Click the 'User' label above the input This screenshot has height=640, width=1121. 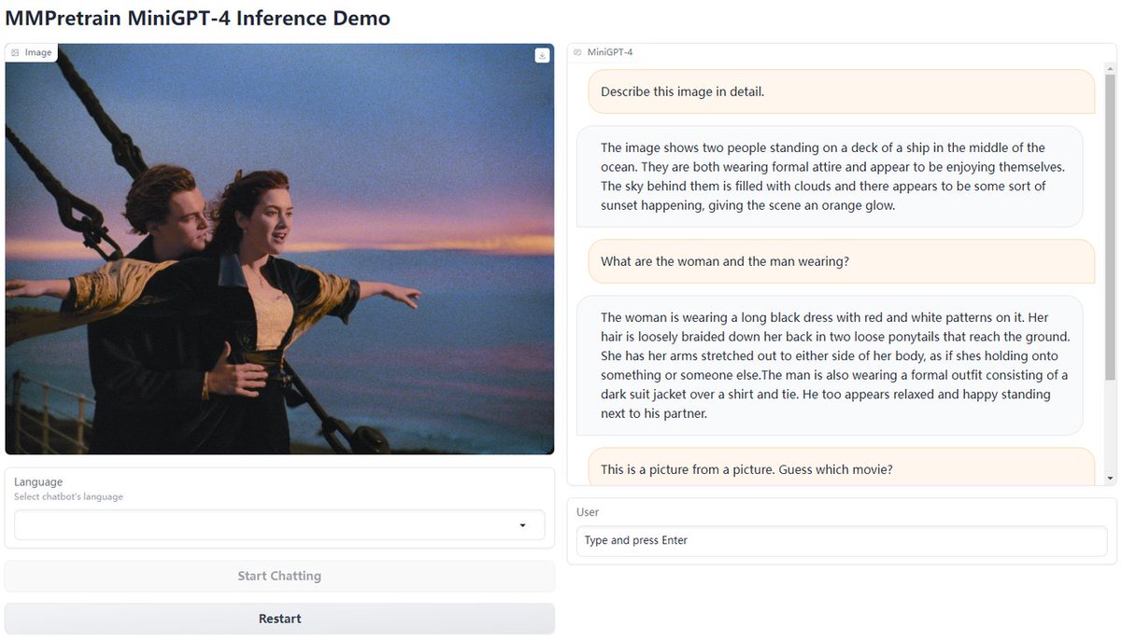pyautogui.click(x=588, y=512)
